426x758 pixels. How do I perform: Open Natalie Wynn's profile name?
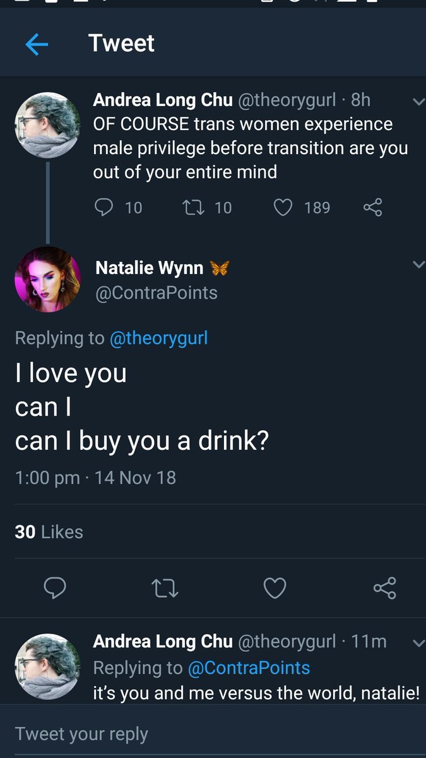click(150, 268)
